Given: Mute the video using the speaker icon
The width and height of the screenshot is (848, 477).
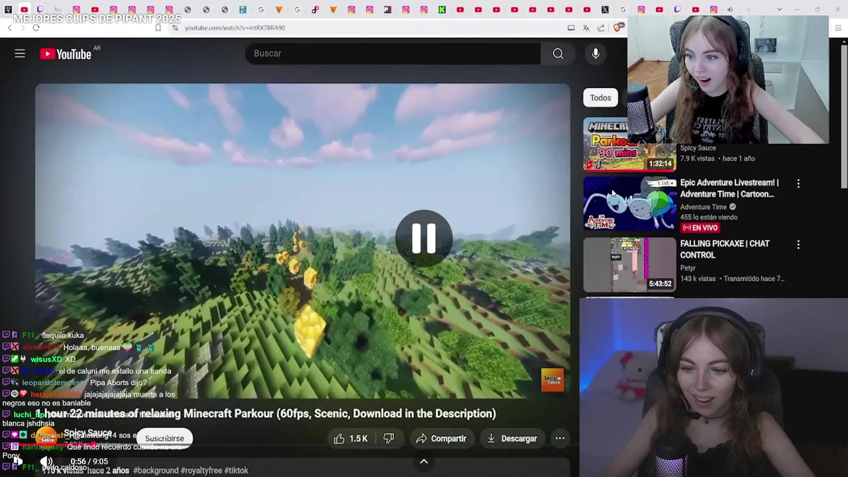Looking at the screenshot, I should pyautogui.click(x=46, y=461).
